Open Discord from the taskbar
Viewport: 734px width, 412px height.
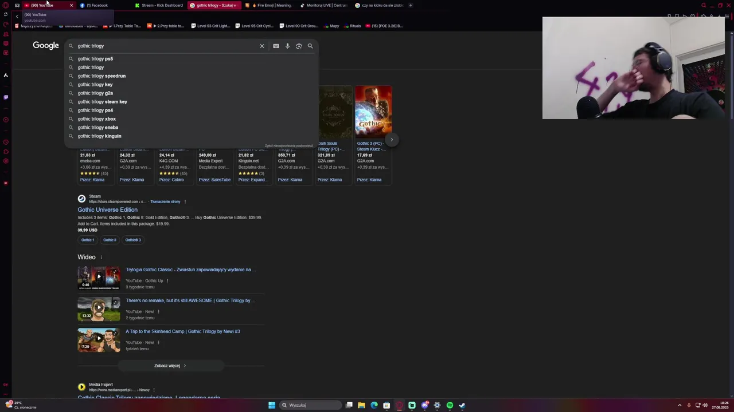pos(424,405)
